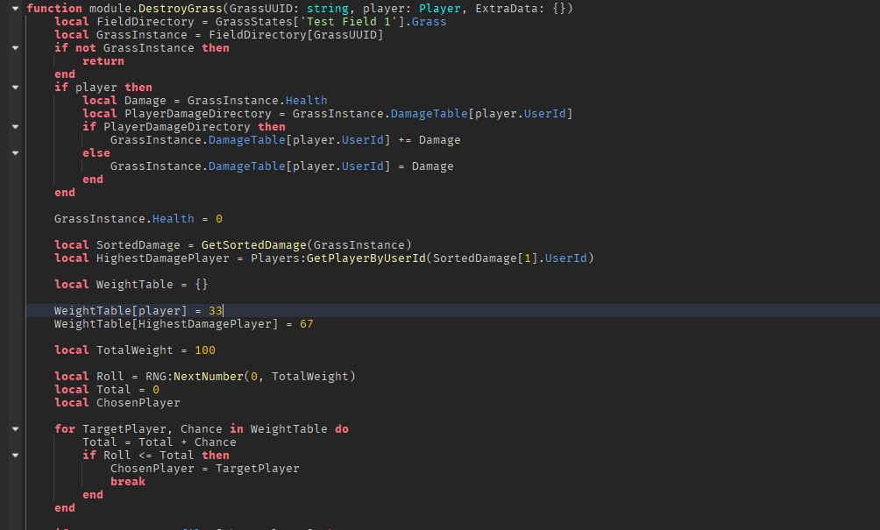
Task: Fold the 'if PlayerDamageDirectory then' block
Action: click(15, 127)
